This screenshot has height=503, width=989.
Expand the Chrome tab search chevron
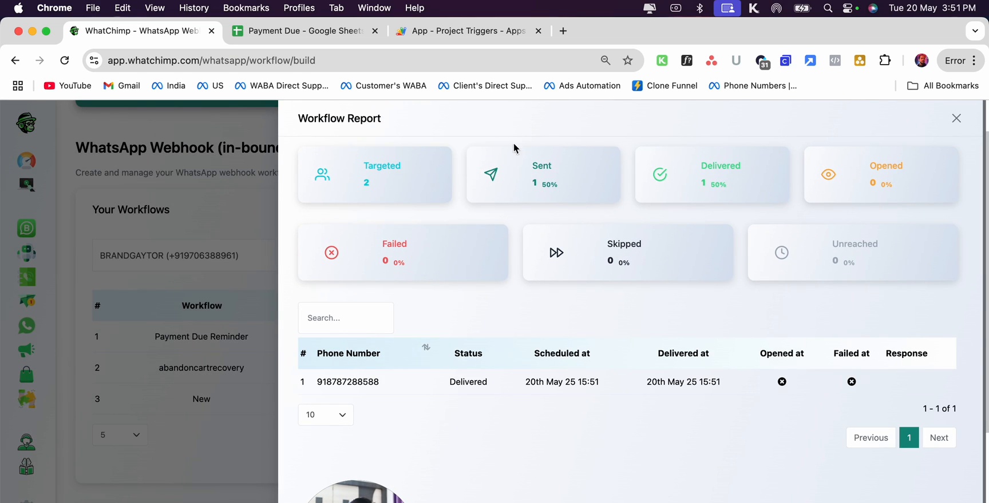point(975,31)
